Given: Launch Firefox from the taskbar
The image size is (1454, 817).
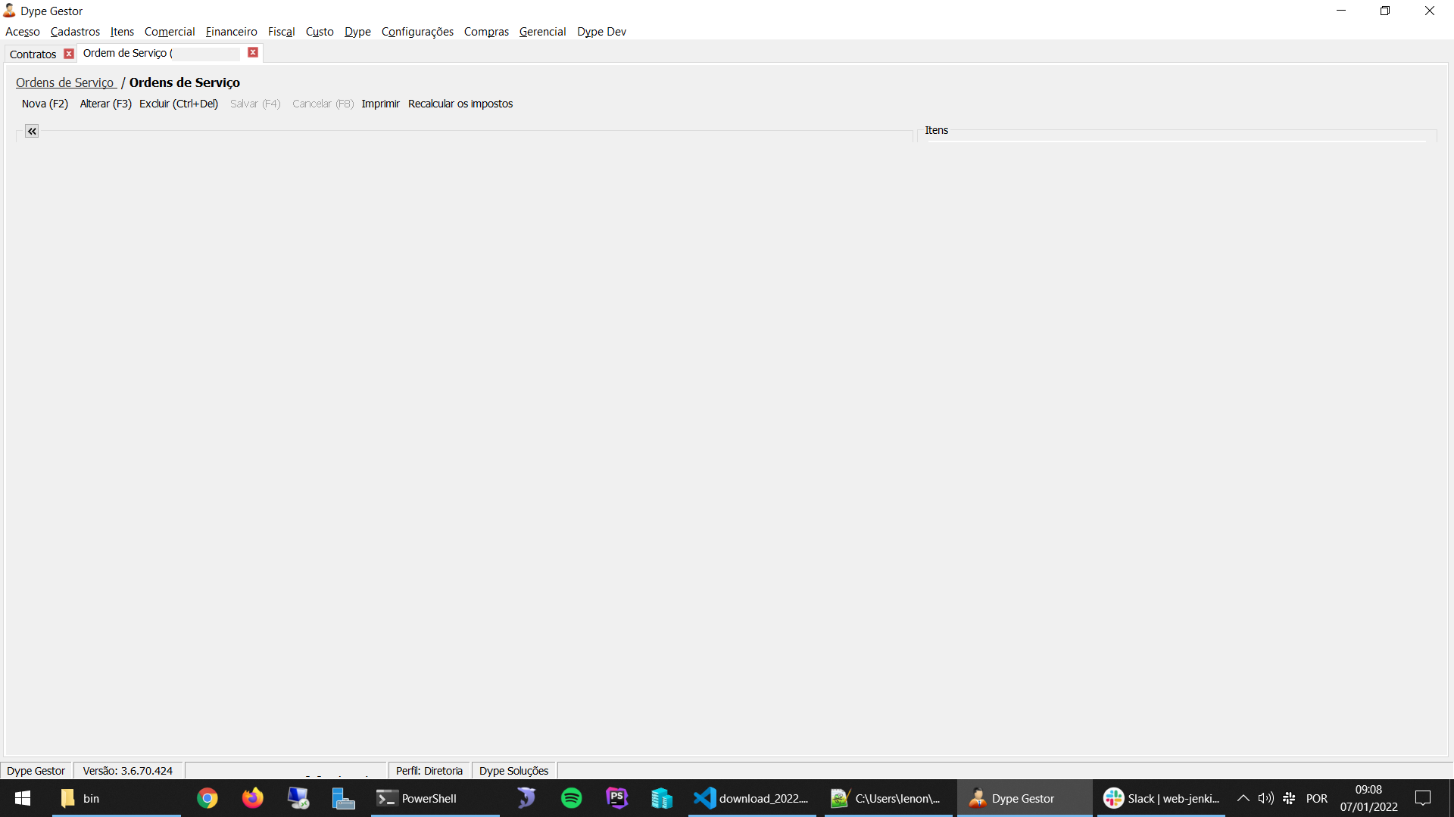Looking at the screenshot, I should pos(253,798).
